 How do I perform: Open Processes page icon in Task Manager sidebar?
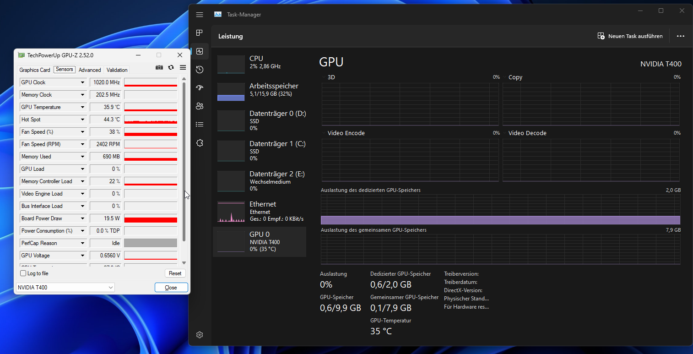200,33
